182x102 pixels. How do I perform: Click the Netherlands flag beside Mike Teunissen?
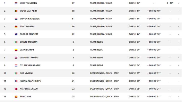tap(16, 3)
